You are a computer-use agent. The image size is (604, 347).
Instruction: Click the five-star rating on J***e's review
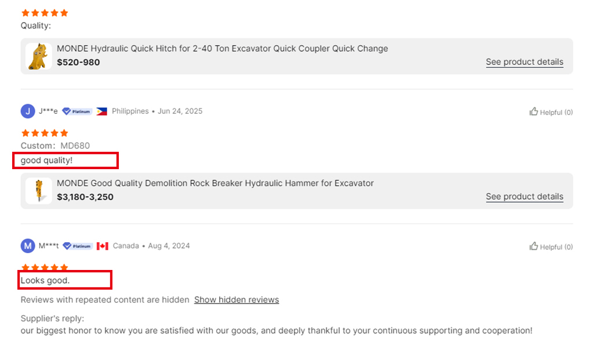click(x=45, y=133)
